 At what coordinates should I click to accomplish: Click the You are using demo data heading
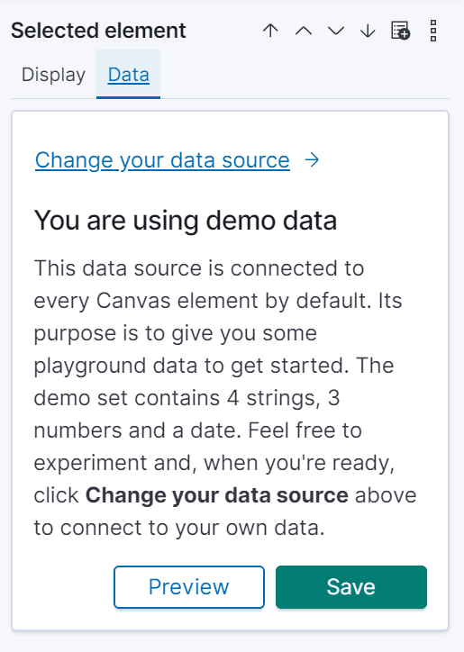click(x=186, y=221)
